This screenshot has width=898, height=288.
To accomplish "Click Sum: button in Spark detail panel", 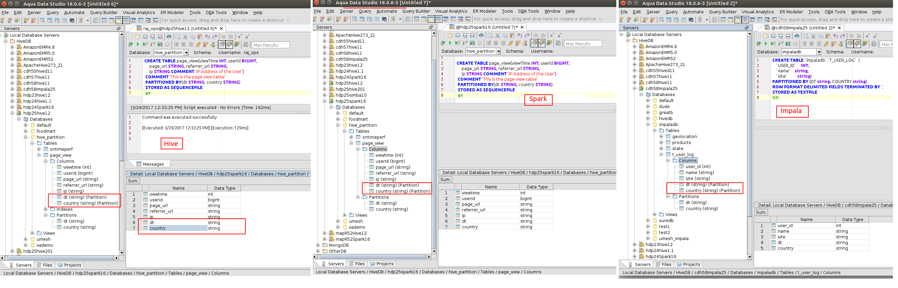I will [x=446, y=180].
